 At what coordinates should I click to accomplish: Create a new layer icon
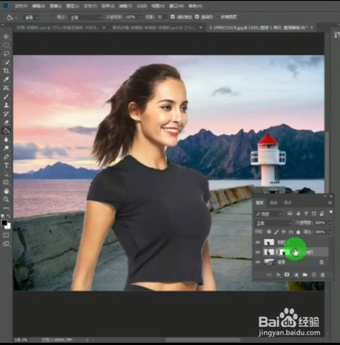pyautogui.click(x=314, y=275)
